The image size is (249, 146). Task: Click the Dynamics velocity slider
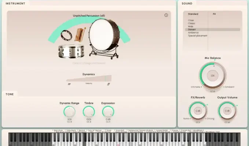(89, 79)
